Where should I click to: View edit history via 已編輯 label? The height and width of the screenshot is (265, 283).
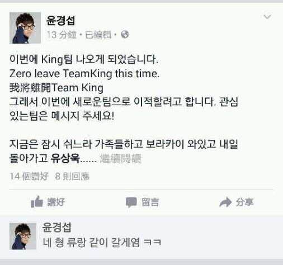[x=98, y=35]
